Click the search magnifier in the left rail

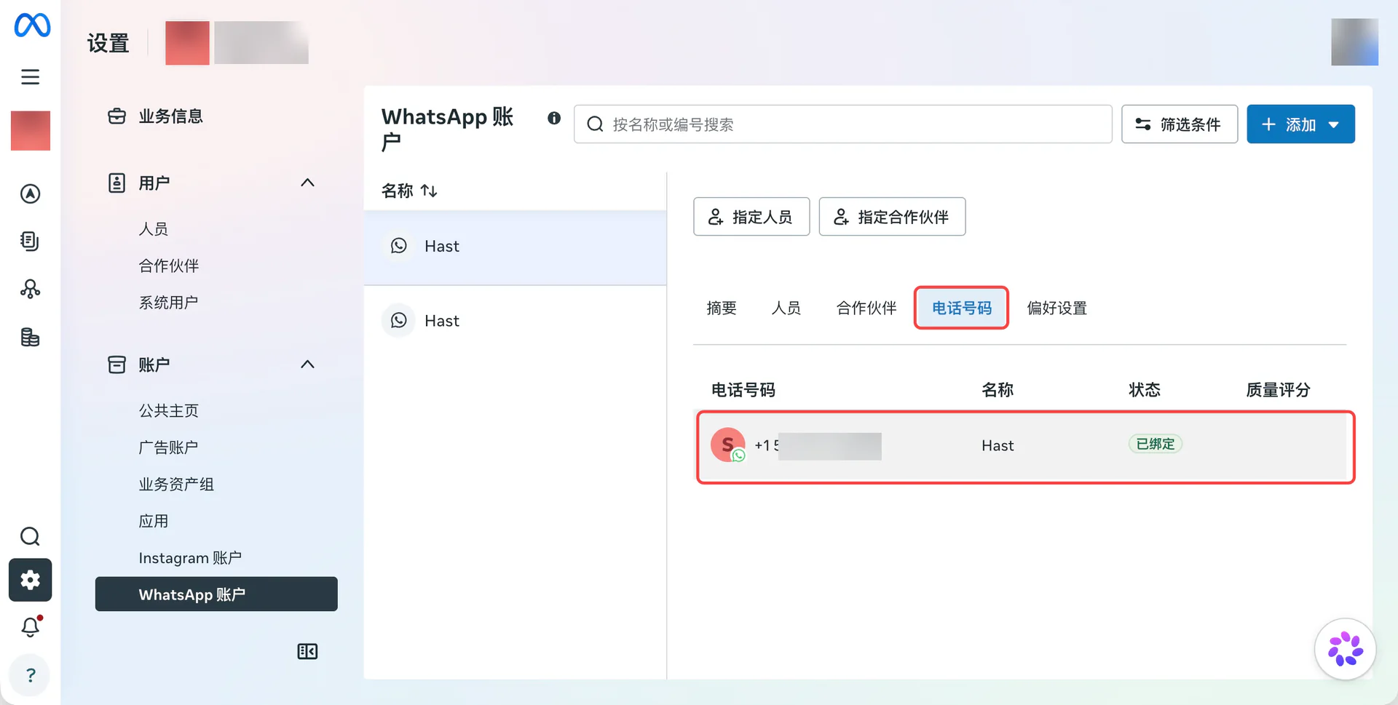tap(30, 536)
